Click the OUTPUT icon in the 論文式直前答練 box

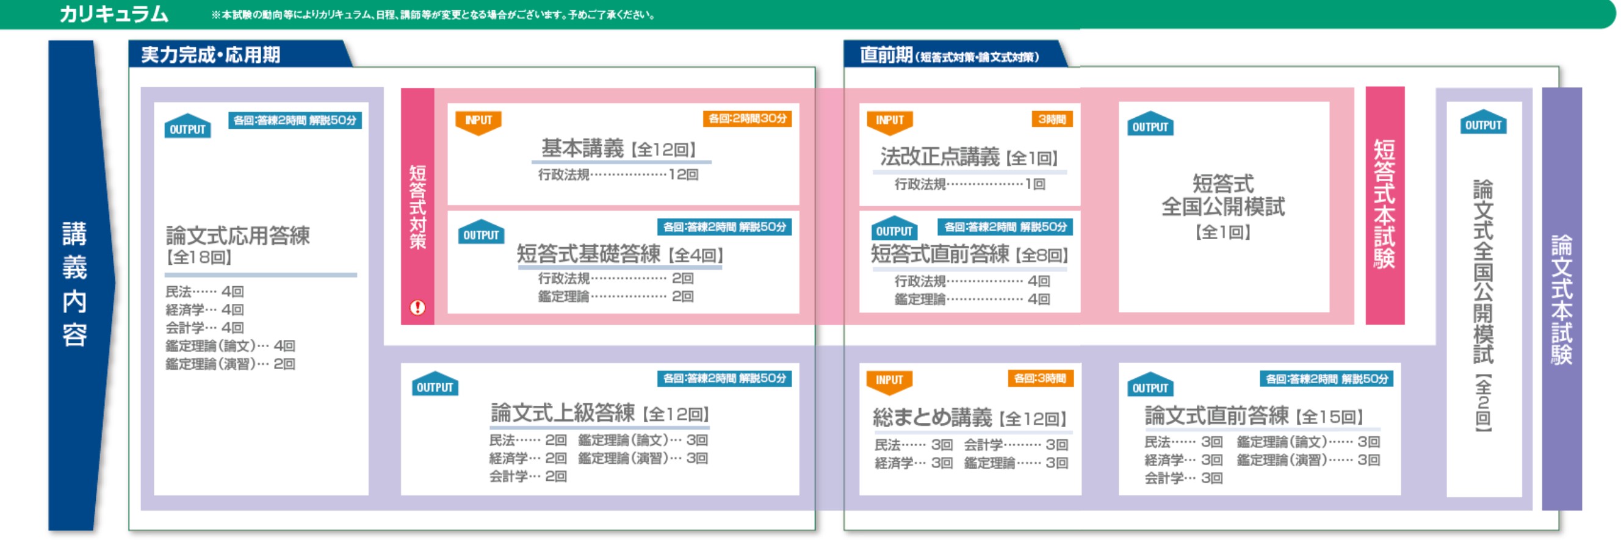tap(1150, 386)
